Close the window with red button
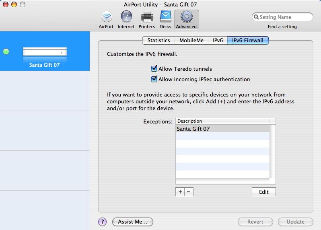Viewport: 321px width, 230px height. (x=6, y=4)
